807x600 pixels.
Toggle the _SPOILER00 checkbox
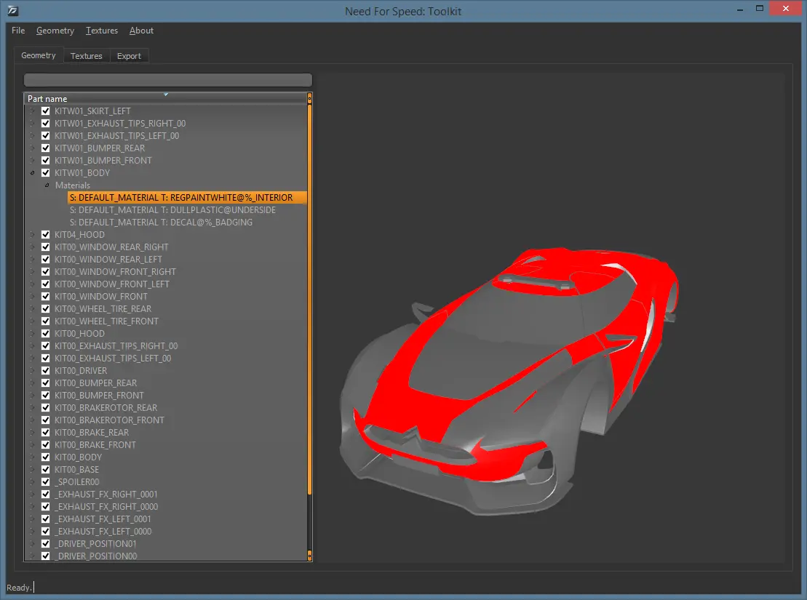click(x=45, y=481)
